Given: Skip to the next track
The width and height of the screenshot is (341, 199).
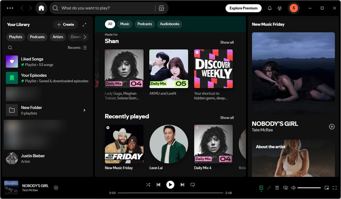Looking at the screenshot, I should click(182, 184).
